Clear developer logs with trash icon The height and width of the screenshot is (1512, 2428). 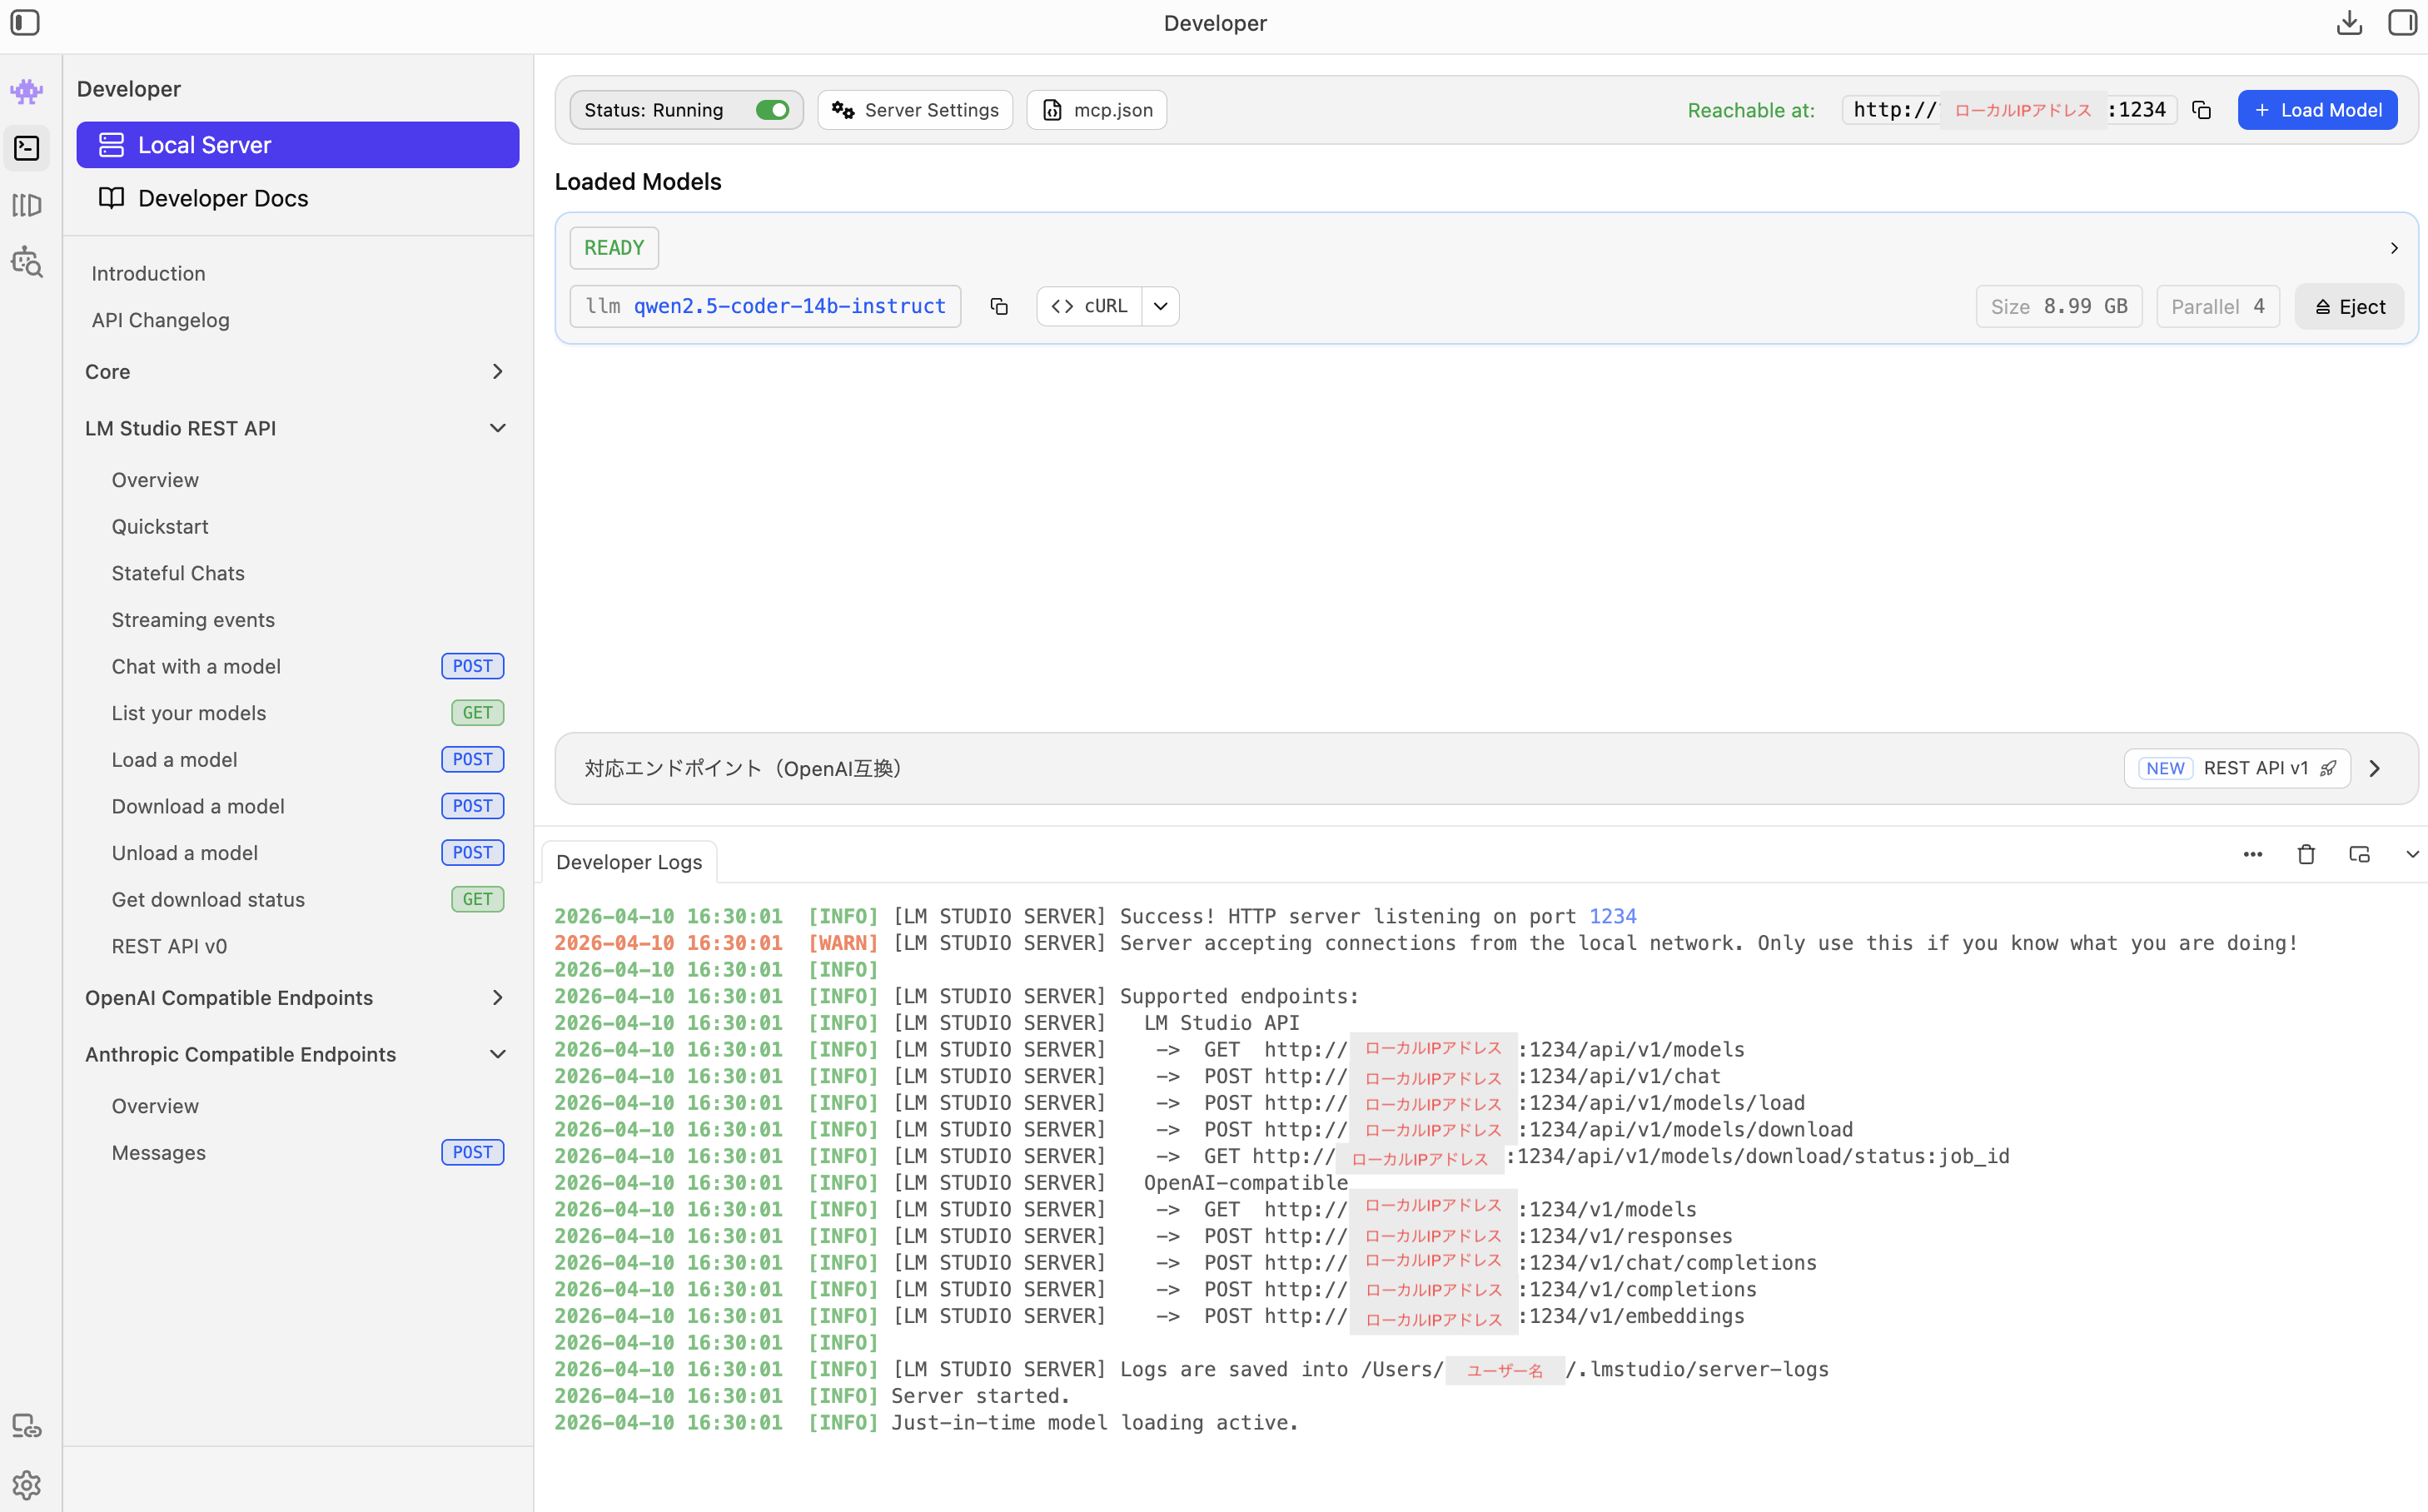(2306, 854)
